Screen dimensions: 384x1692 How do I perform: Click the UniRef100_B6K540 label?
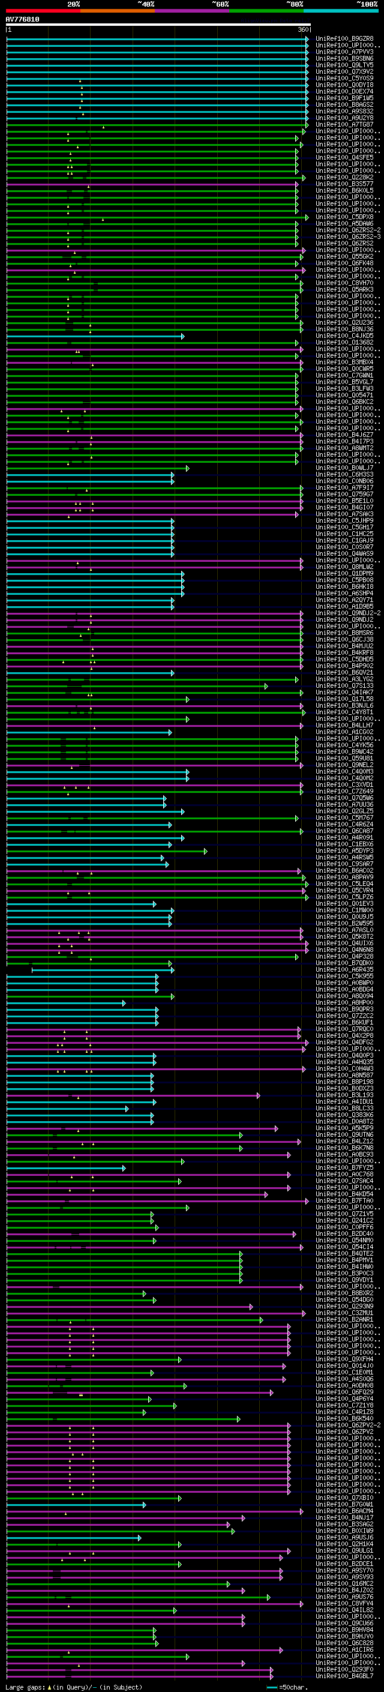pyautogui.click(x=344, y=1419)
